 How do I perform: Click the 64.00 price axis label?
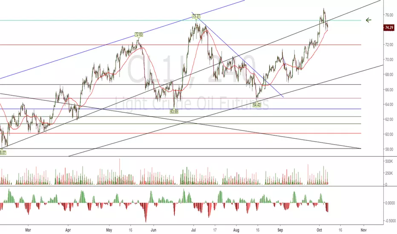pyautogui.click(x=389, y=105)
